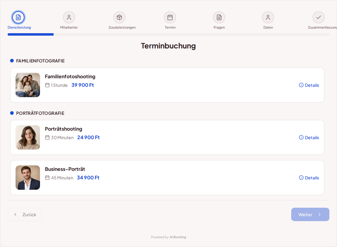Select the Dienstleistung step label
The image size is (337, 247).
(x=19, y=27)
